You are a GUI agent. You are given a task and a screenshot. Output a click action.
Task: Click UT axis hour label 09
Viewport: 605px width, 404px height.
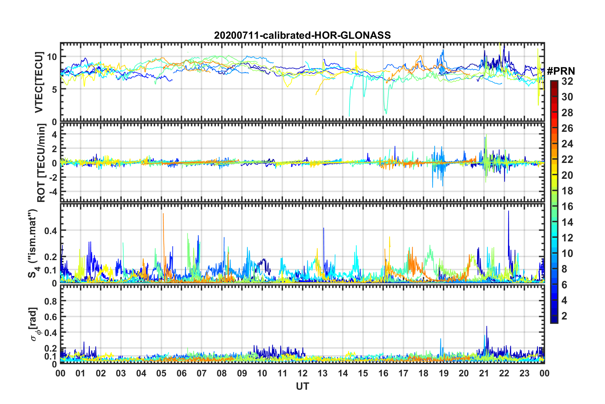pos(242,373)
